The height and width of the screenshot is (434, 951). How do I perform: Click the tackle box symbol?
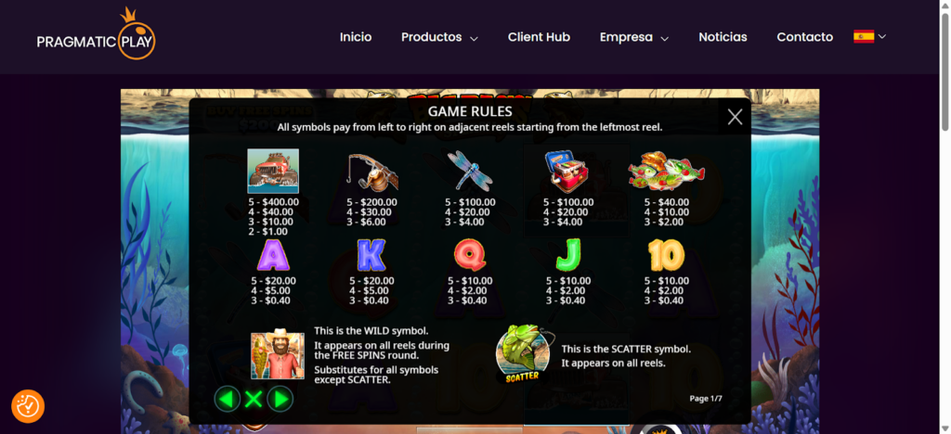[x=567, y=172]
